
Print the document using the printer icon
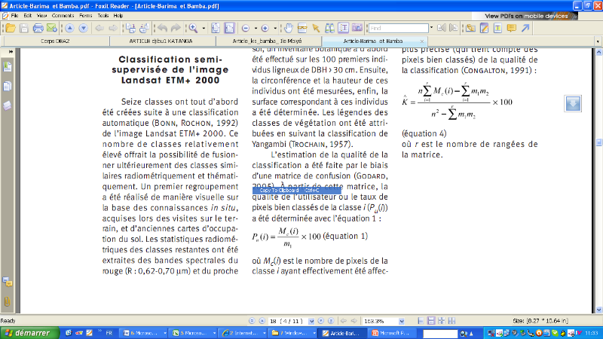38,28
